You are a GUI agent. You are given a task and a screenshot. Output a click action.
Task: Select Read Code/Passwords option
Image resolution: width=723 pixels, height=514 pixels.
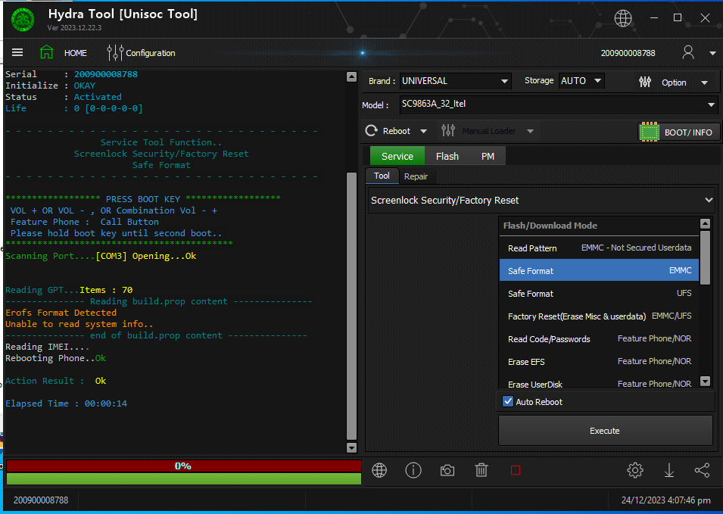pos(599,339)
